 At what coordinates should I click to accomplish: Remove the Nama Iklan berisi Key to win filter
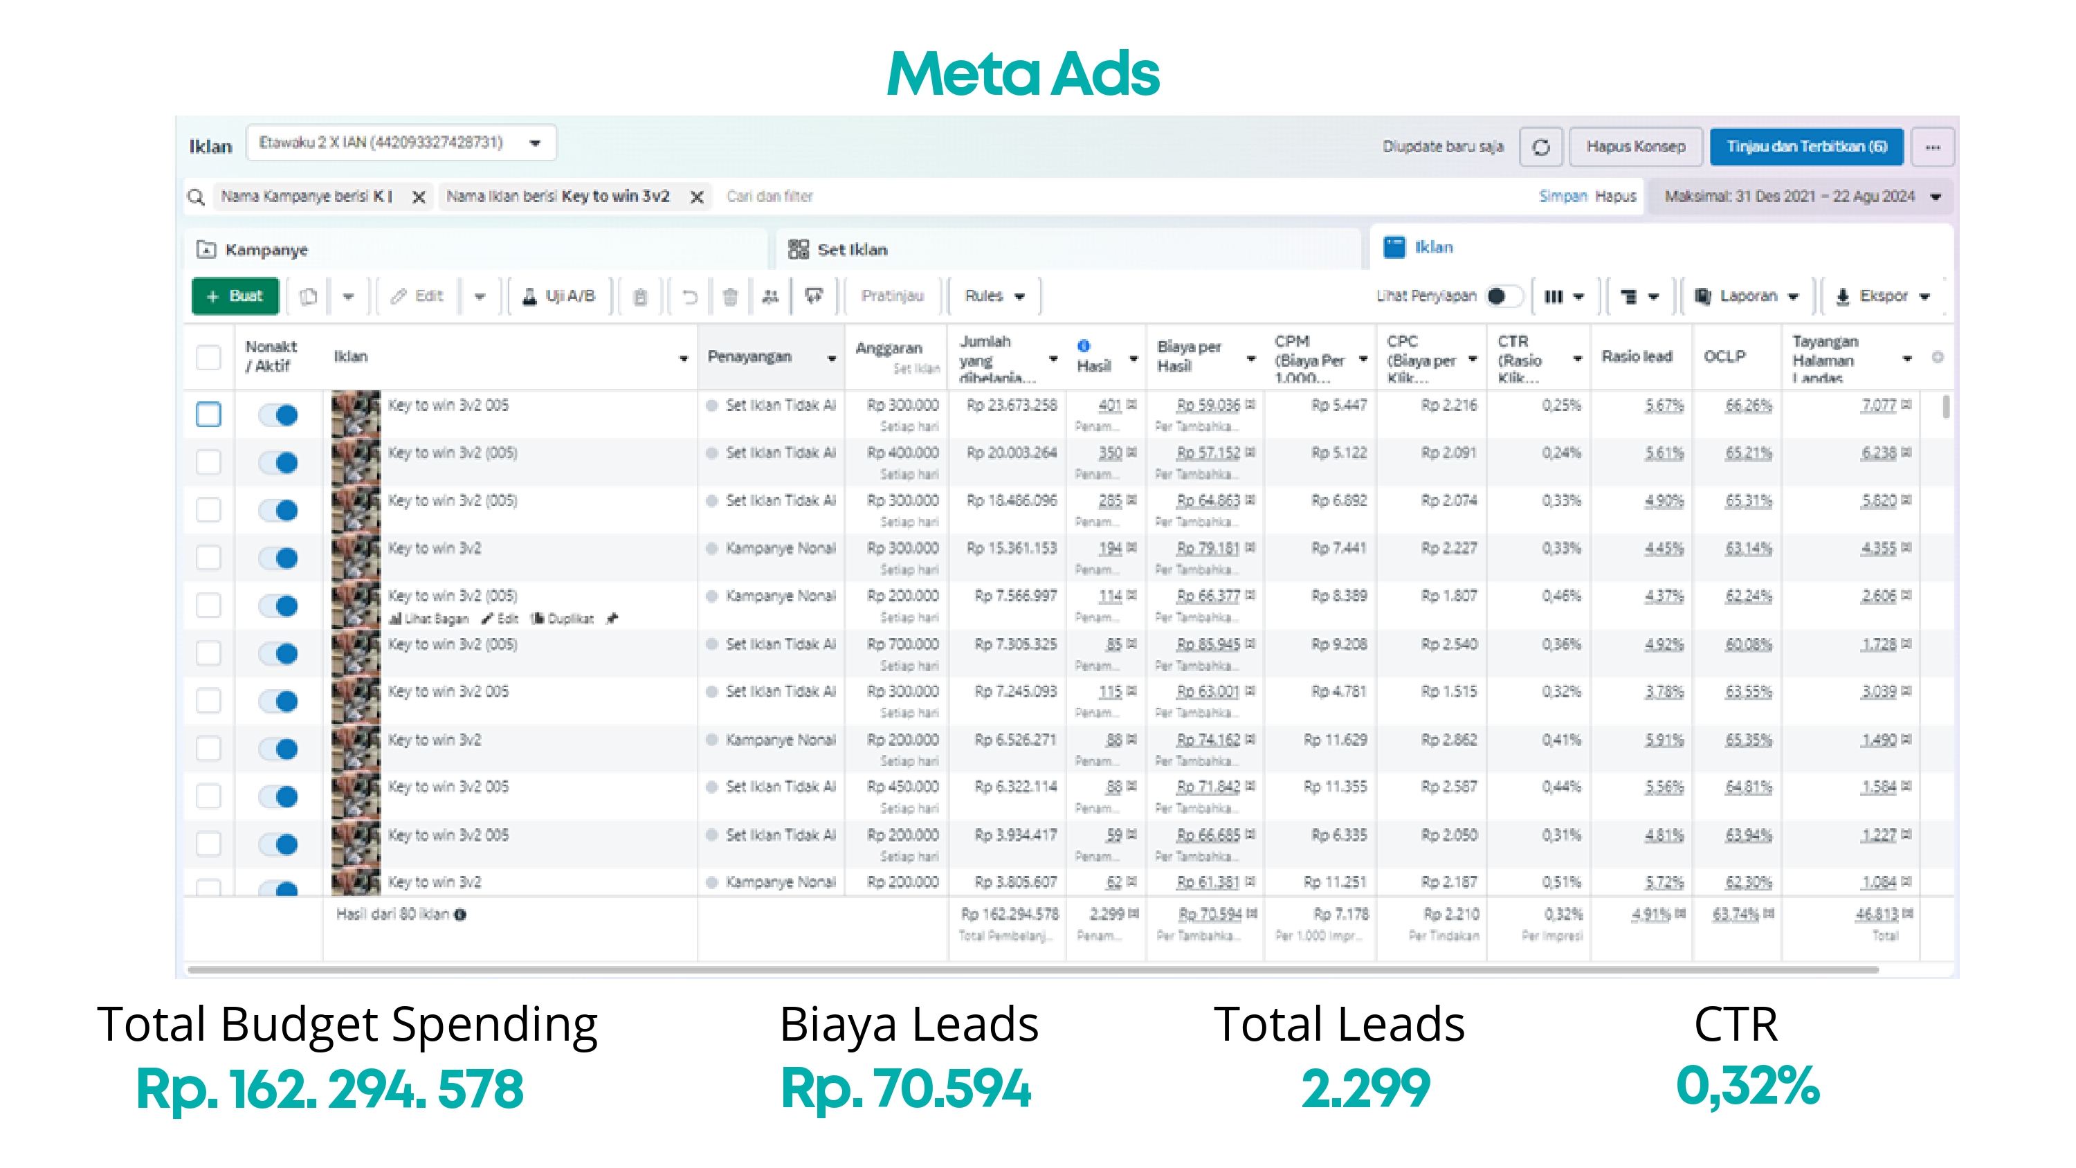tap(697, 197)
